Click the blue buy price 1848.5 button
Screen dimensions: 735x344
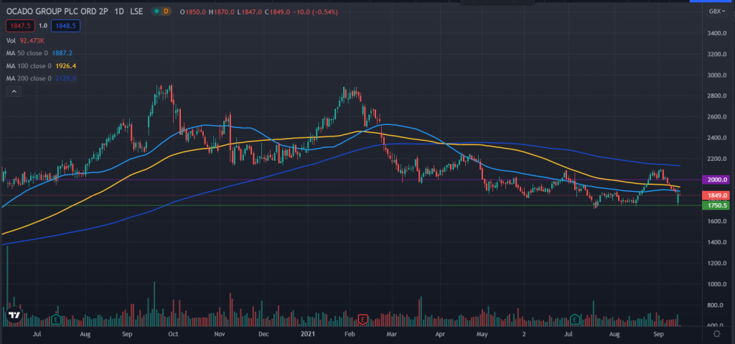coord(65,27)
